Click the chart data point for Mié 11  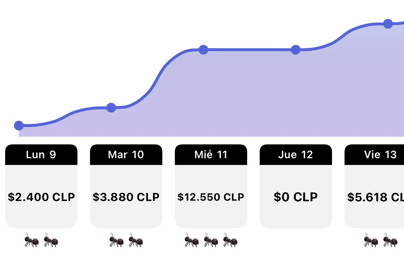point(203,50)
